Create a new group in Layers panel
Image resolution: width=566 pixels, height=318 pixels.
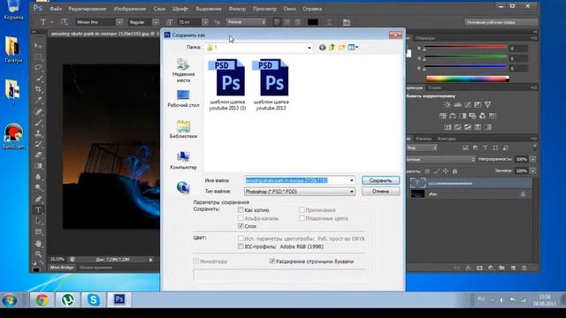coord(501,268)
